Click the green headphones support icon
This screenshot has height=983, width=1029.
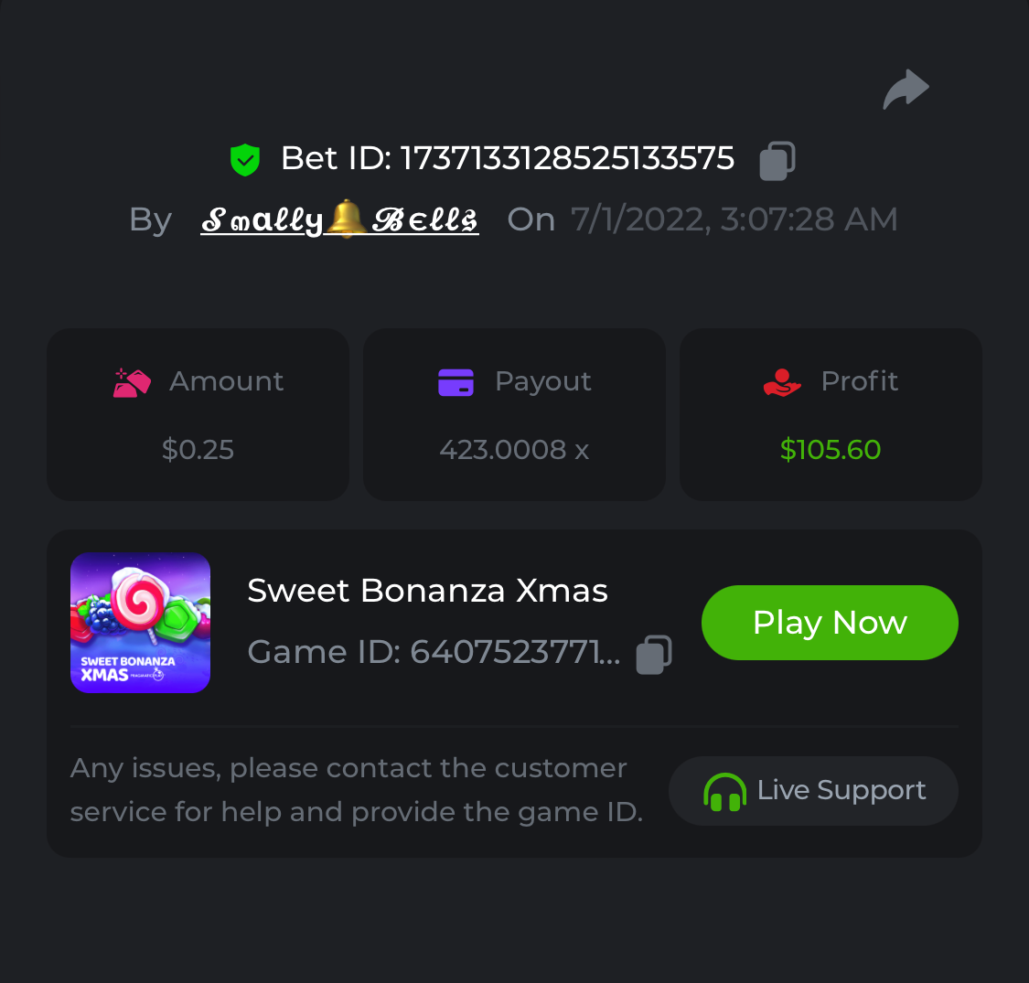pos(724,792)
